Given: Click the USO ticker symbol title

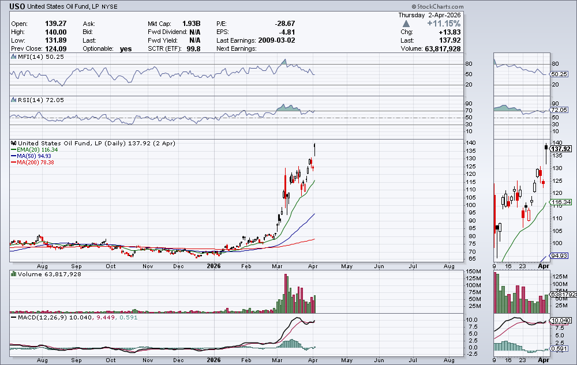Looking at the screenshot, I should [x=17, y=6].
